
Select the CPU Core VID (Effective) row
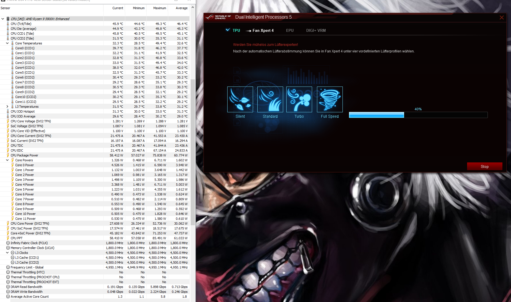(95, 131)
